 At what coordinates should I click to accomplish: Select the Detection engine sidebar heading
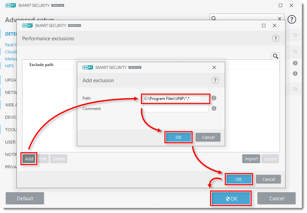11,34
